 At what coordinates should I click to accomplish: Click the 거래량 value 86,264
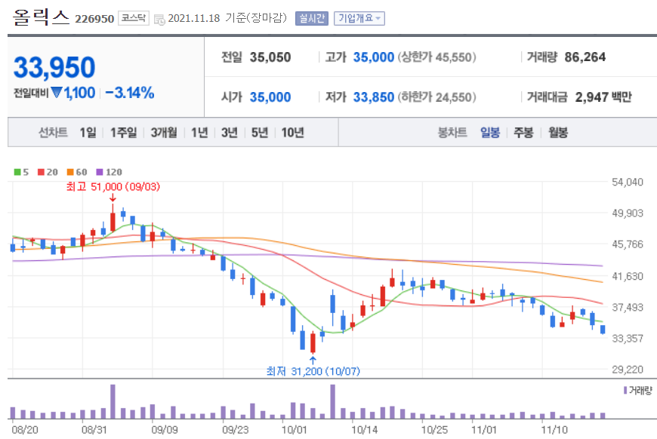coord(585,57)
